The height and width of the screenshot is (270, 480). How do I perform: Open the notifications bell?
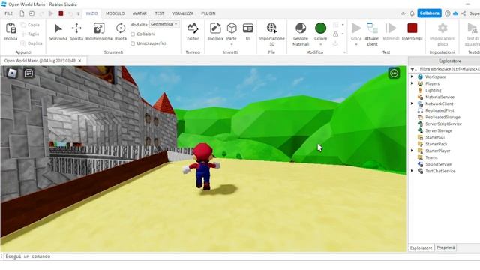tap(412, 13)
